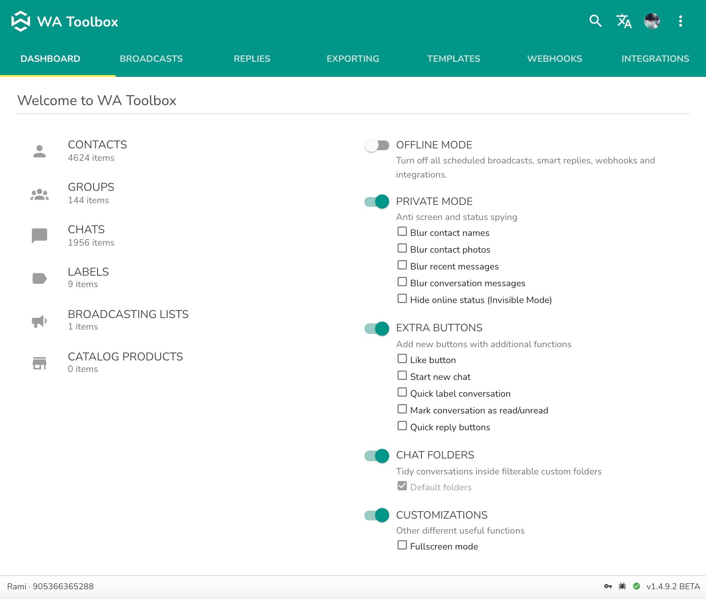The image size is (706, 599).
Task: Open the Replies tab
Action: point(252,59)
